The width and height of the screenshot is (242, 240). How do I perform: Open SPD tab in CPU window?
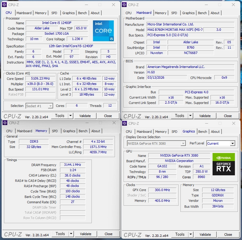point(54,13)
